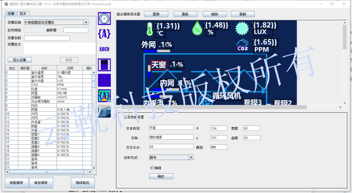The width and height of the screenshot is (352, 193).
Task: Click the 保存模块 button
Action: 41,183
